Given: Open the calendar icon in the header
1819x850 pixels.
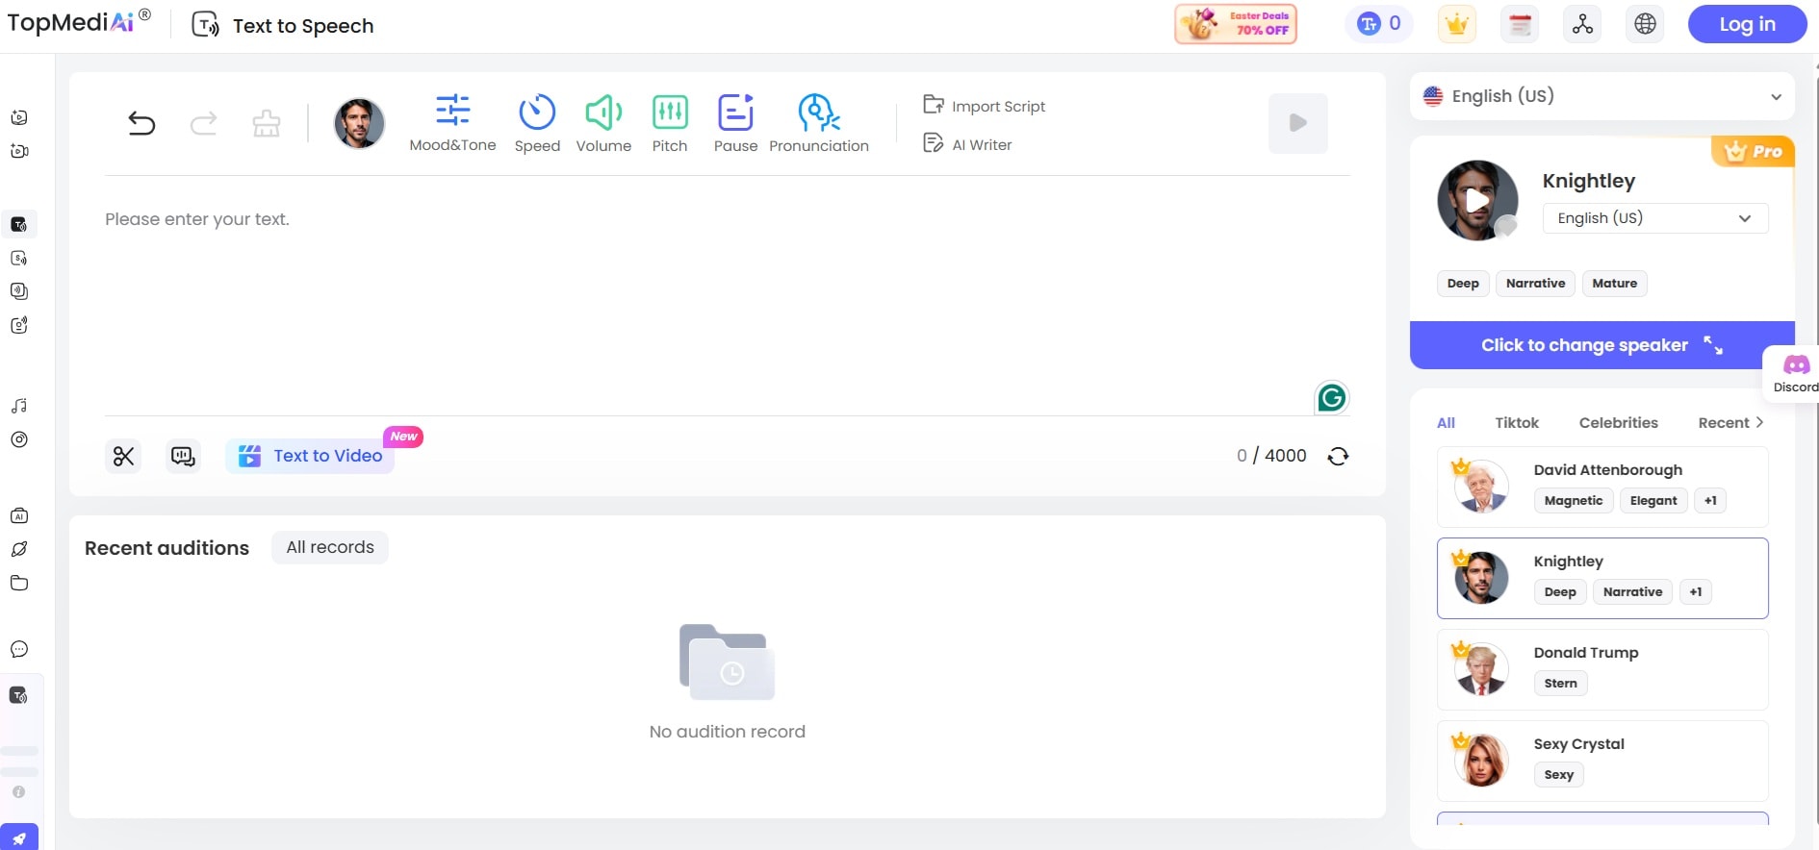Looking at the screenshot, I should [x=1521, y=24].
